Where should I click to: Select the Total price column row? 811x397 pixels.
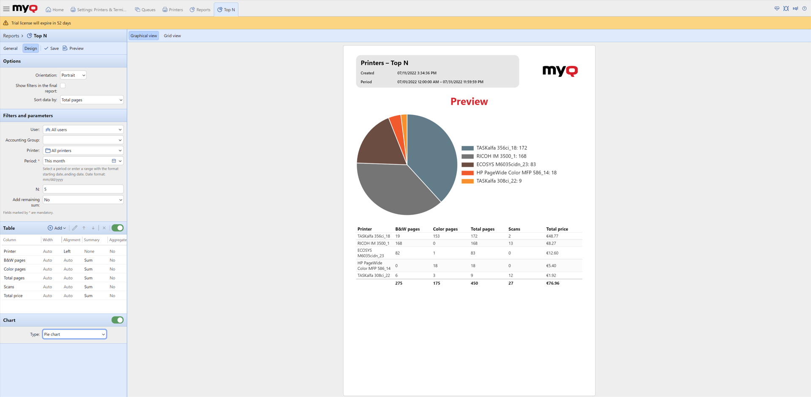pyautogui.click(x=63, y=296)
